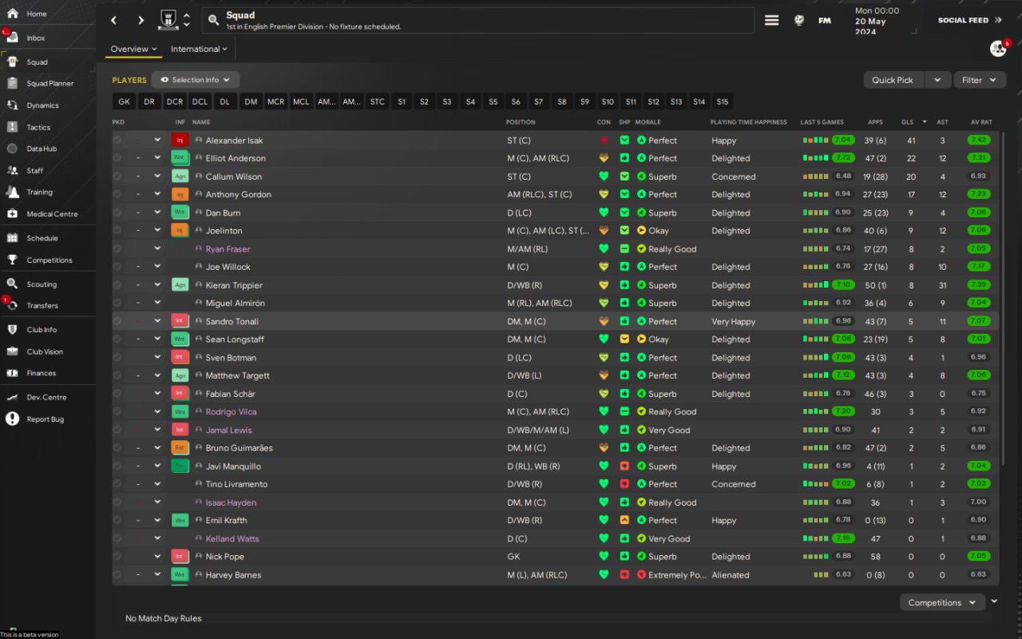Open the notification icon with badge 6

998,49
